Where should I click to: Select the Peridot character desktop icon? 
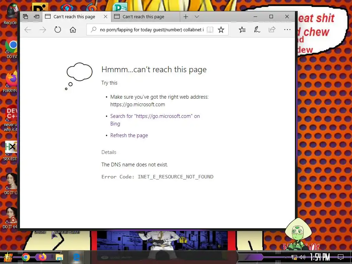click(x=299, y=234)
